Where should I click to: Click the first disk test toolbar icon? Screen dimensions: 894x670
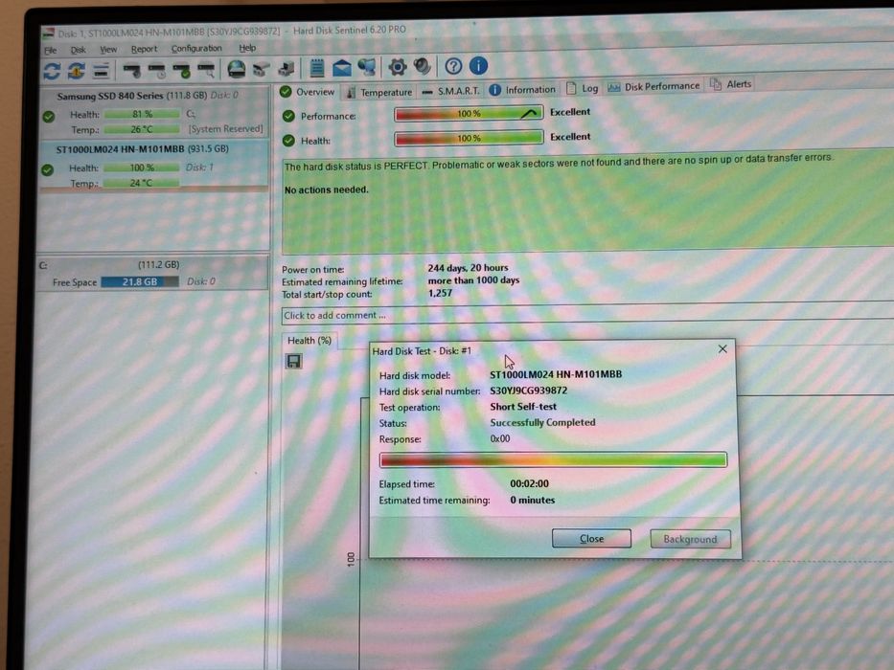[132, 71]
